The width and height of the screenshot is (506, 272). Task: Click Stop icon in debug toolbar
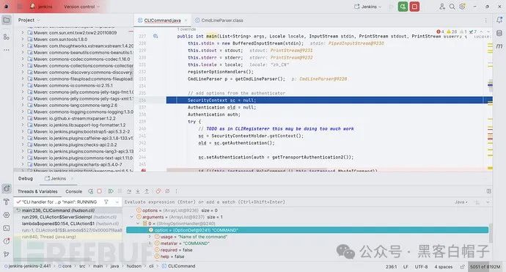tap(100, 191)
